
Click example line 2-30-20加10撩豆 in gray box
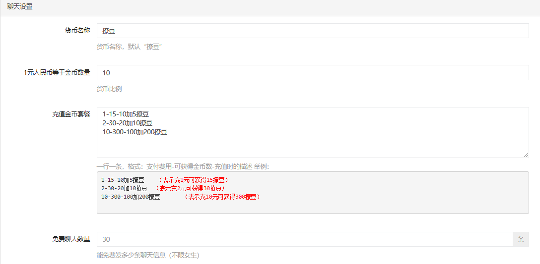124,188
